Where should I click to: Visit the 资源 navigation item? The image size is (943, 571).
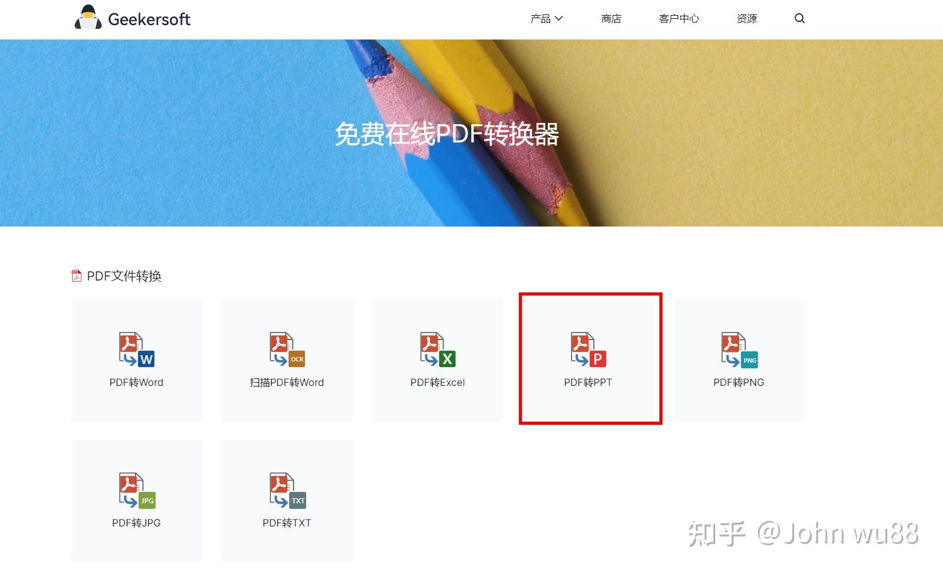[x=746, y=18]
